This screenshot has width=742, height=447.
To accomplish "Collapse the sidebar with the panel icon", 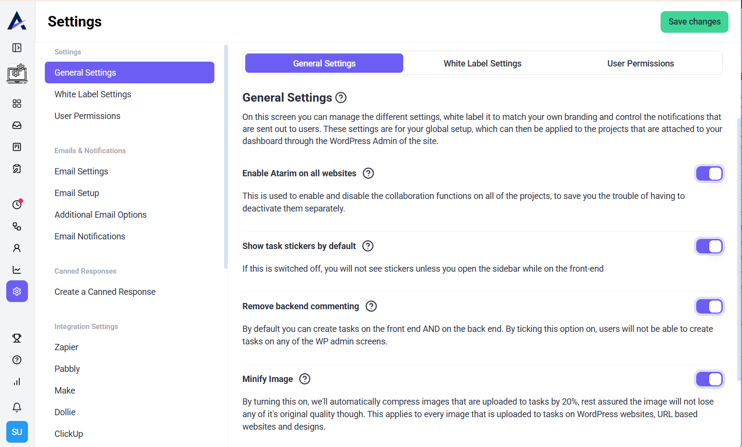I will (17, 48).
